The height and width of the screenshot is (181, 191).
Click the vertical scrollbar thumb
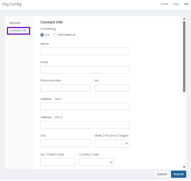pyautogui.click(x=184, y=57)
